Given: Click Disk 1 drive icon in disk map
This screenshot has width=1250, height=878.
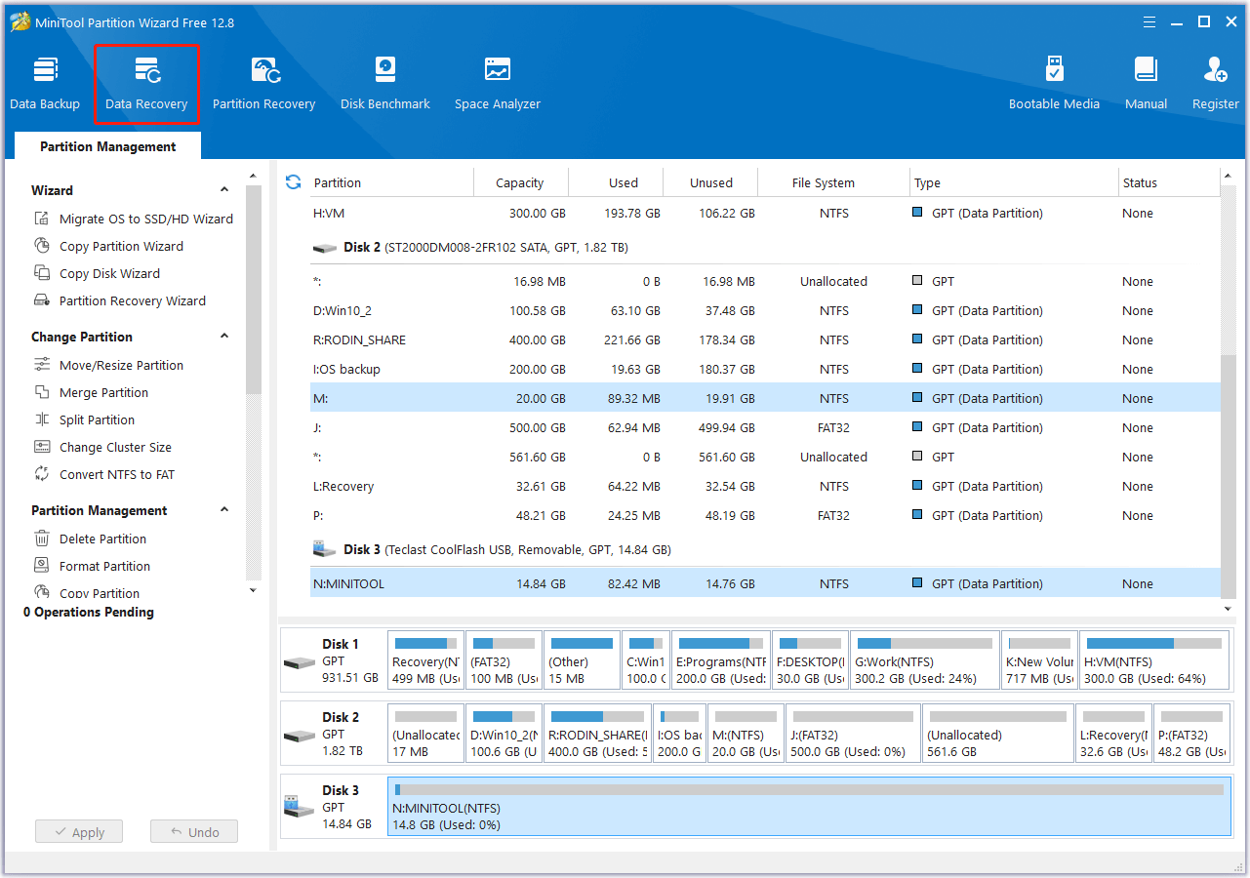Looking at the screenshot, I should click(300, 662).
